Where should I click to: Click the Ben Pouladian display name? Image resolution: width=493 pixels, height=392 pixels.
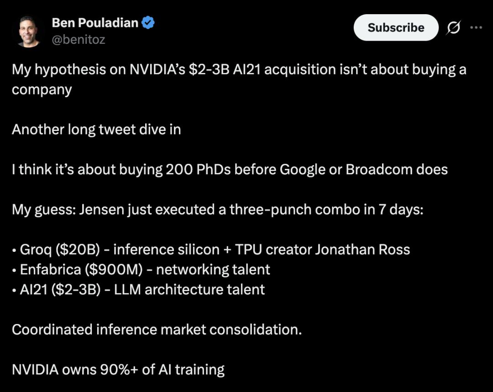[95, 22]
